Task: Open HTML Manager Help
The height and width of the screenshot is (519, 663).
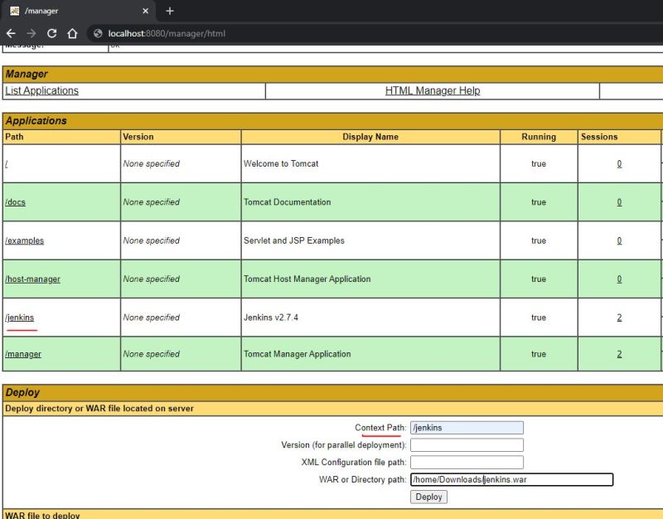Action: point(432,90)
